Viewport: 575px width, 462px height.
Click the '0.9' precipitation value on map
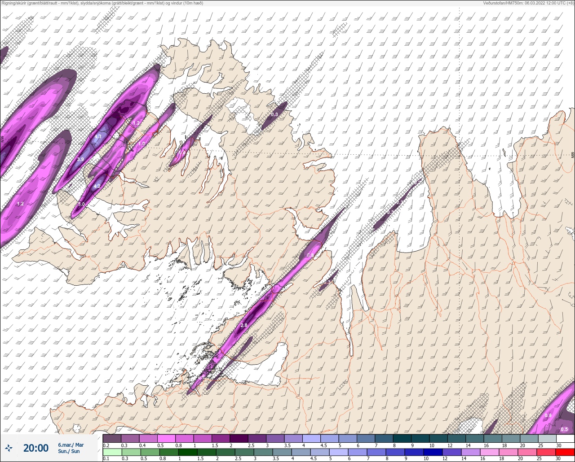[548, 416]
